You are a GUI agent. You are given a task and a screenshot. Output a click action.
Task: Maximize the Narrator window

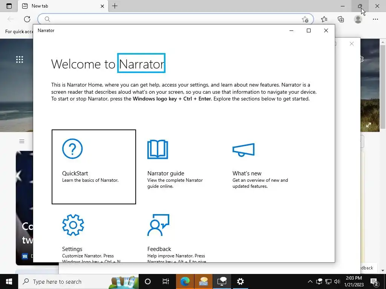coord(309,30)
